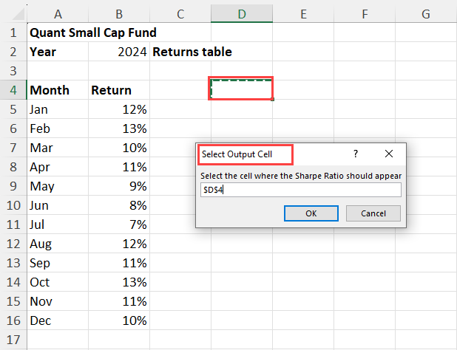
Task: Open help with the question mark icon
Action: tap(355, 154)
